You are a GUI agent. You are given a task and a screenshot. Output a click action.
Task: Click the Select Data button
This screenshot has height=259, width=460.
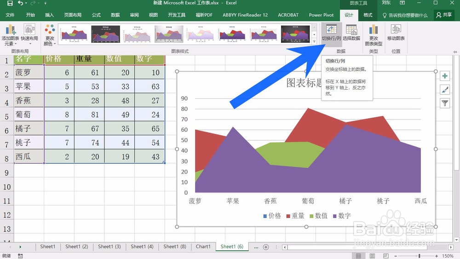[351, 33]
